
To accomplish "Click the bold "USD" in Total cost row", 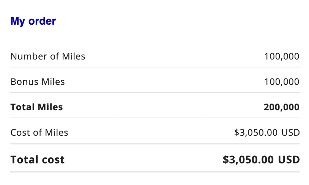I will tap(289, 160).
